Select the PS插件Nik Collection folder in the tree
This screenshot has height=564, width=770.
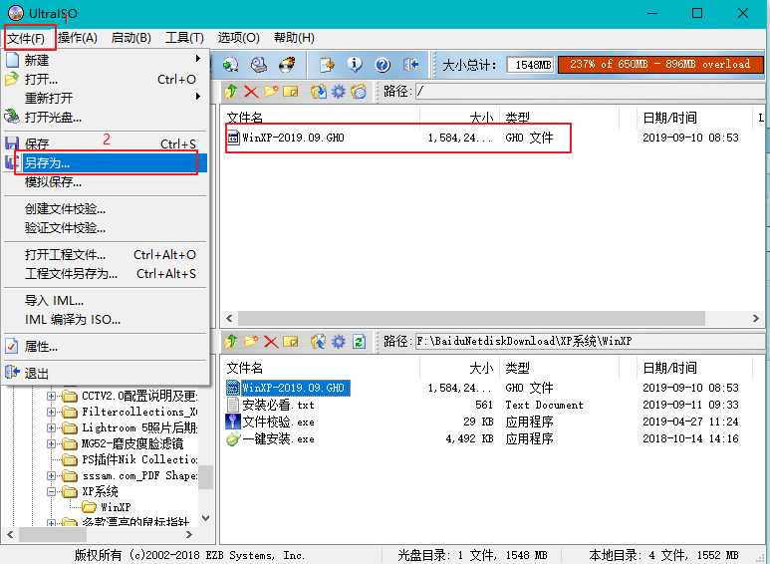click(139, 459)
